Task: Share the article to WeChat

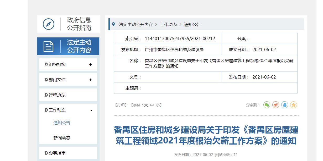Action: 267,105
